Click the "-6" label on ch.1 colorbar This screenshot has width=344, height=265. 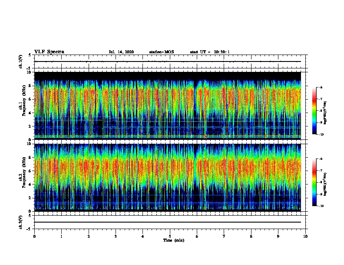coord(321,87)
